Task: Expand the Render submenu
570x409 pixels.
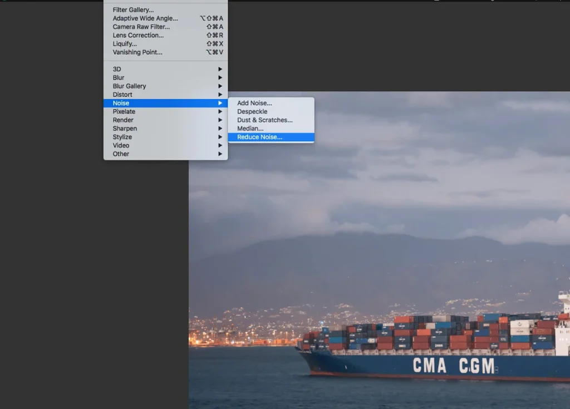Action: 165,120
